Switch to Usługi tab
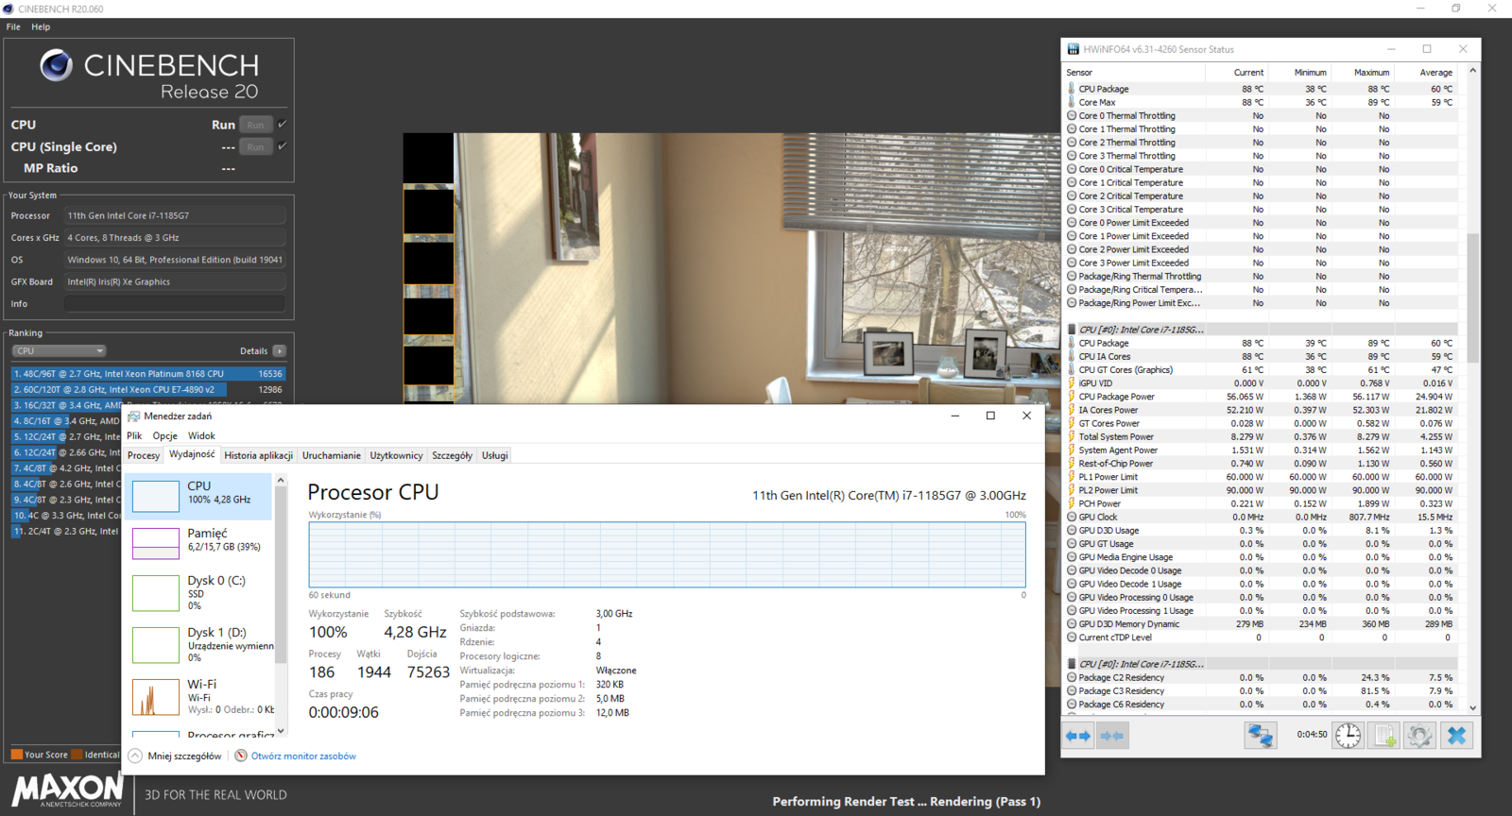1512x816 pixels. pos(495,455)
